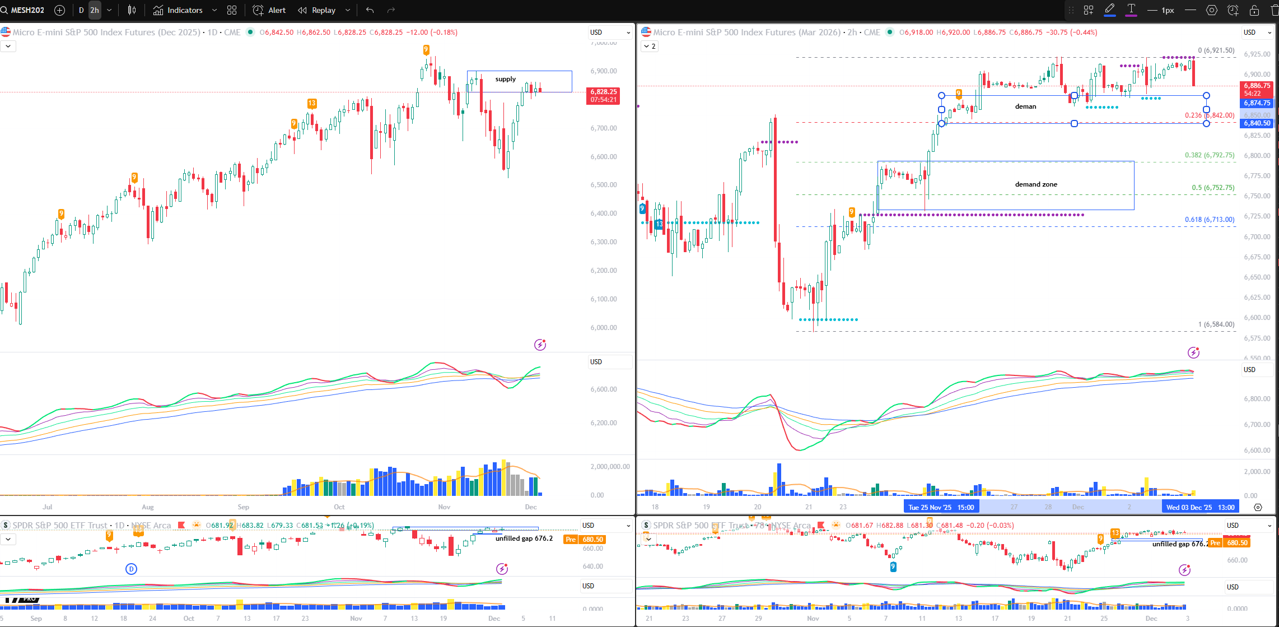Screen dimensions: 1279x627
Task: Click the Replay button
Action: [x=317, y=10]
